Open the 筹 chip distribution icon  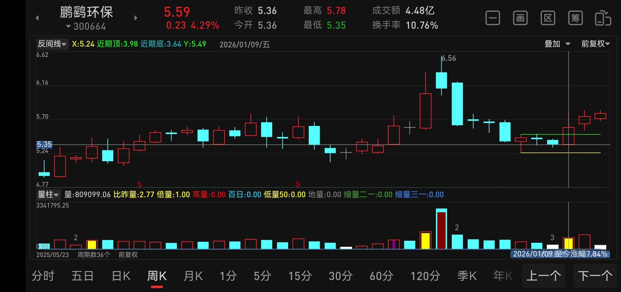(575, 18)
